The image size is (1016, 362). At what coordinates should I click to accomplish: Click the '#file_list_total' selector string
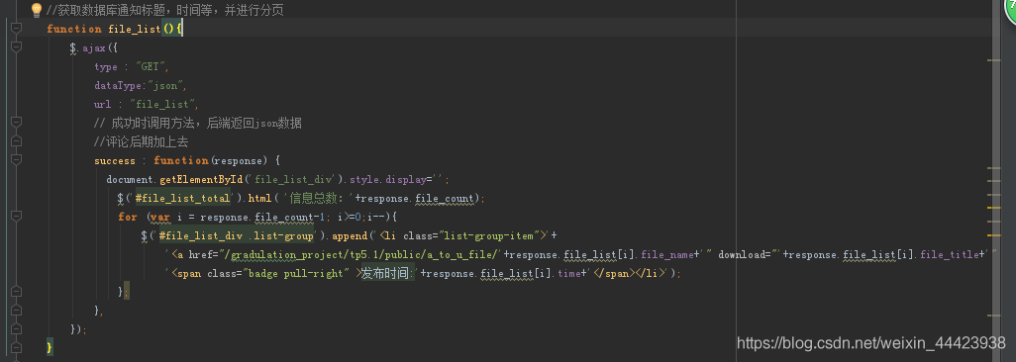click(x=183, y=198)
